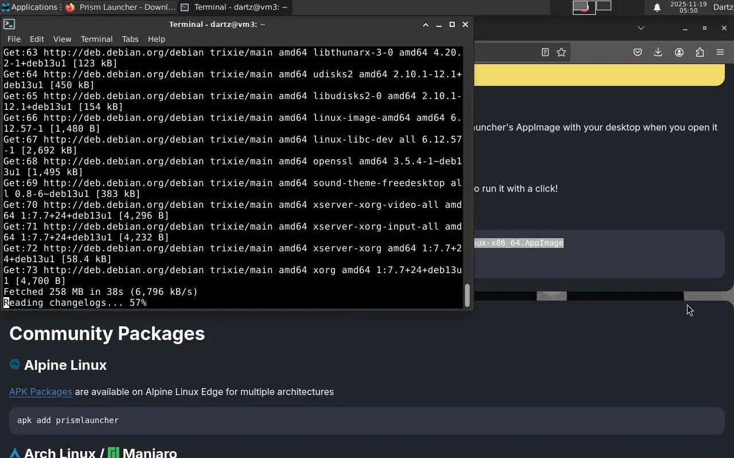Shade the Terminal window with the up-arrow button
Screen dimensions: 734x458
pos(425,25)
